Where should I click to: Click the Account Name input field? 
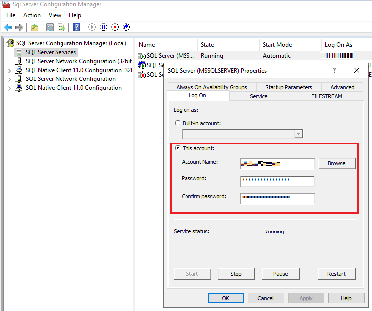coord(278,164)
